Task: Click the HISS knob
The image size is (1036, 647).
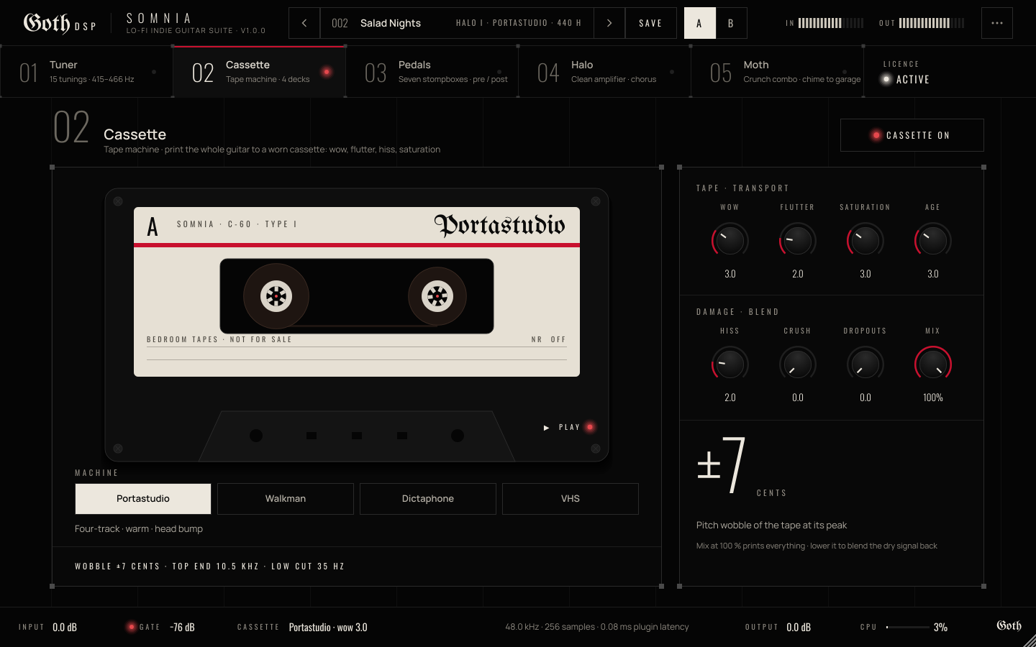Action: 730,364
